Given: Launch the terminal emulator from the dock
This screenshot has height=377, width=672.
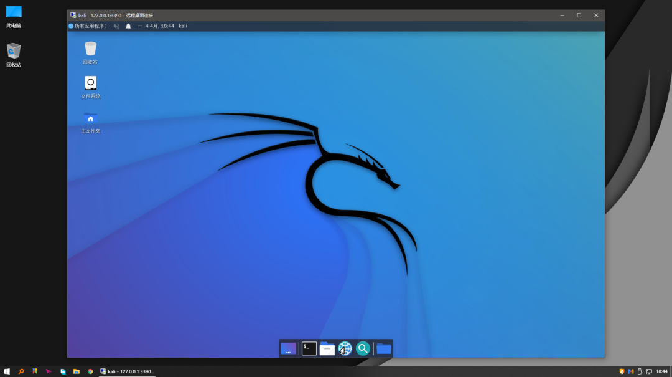Looking at the screenshot, I should pos(309,349).
